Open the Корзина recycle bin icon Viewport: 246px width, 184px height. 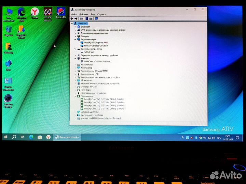coord(9,31)
